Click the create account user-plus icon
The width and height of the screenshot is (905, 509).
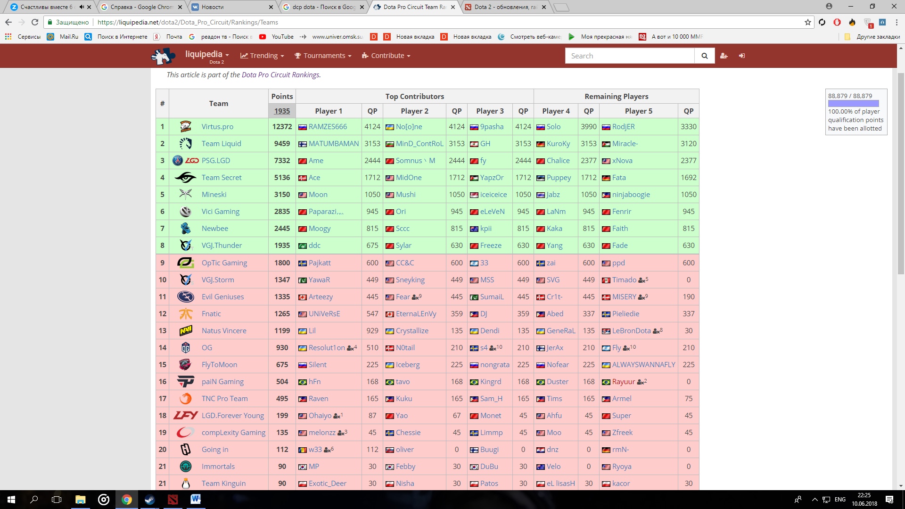tap(724, 56)
